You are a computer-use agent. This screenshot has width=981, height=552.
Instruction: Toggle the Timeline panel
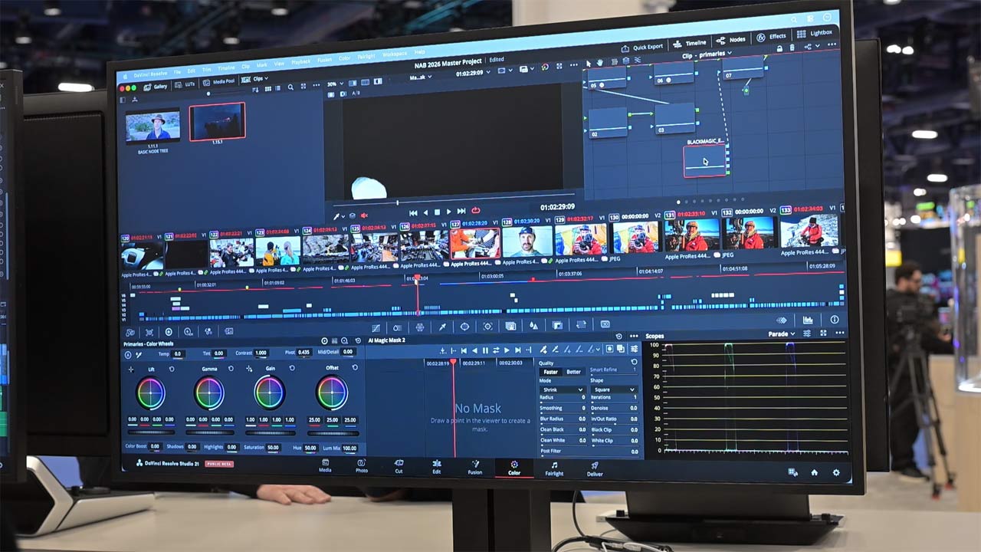(x=691, y=43)
